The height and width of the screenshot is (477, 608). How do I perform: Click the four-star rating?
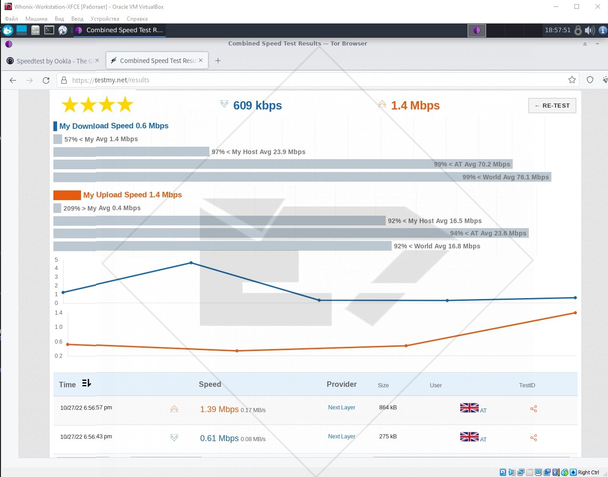98,105
